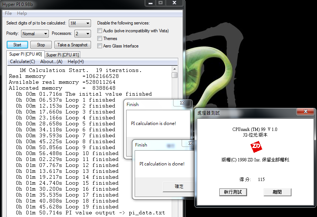Open the pi digits 1M dropdown
317x217 pixels.
pyautogui.click(x=80, y=23)
